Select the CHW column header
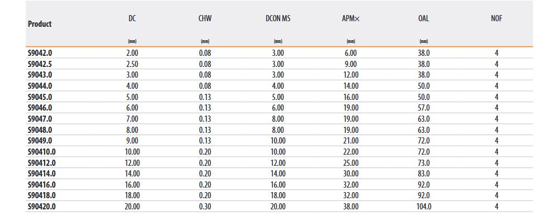558x220 pixels. click(x=205, y=18)
